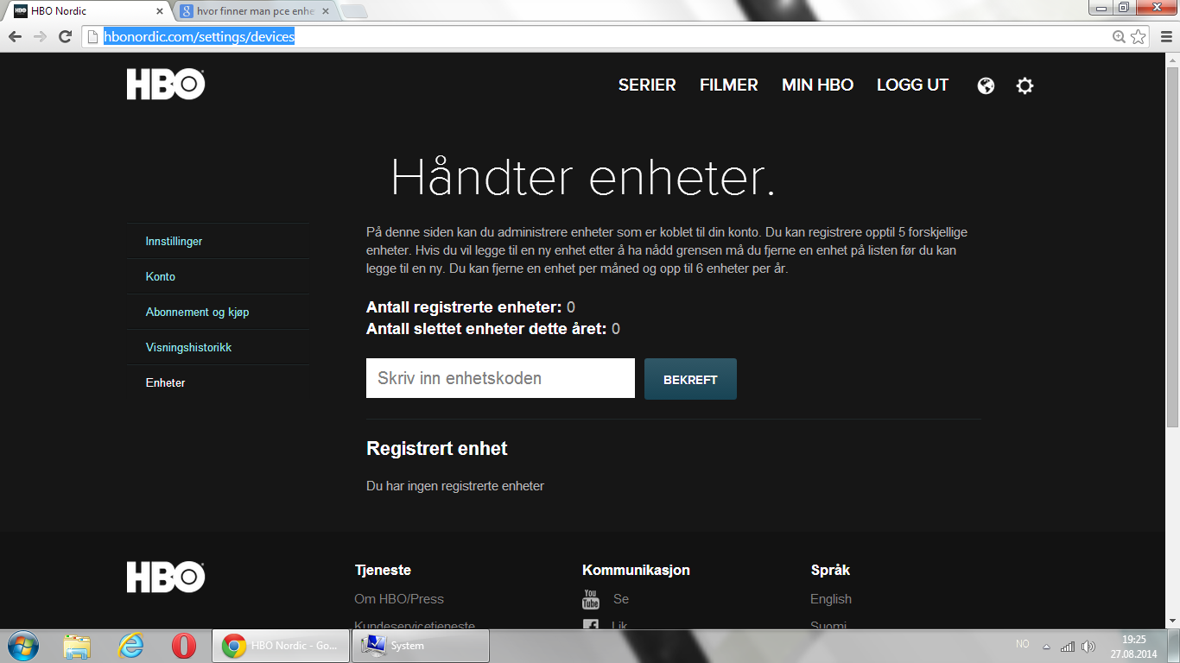
Task: Click the volume speaker tray icon
Action: tap(1088, 646)
